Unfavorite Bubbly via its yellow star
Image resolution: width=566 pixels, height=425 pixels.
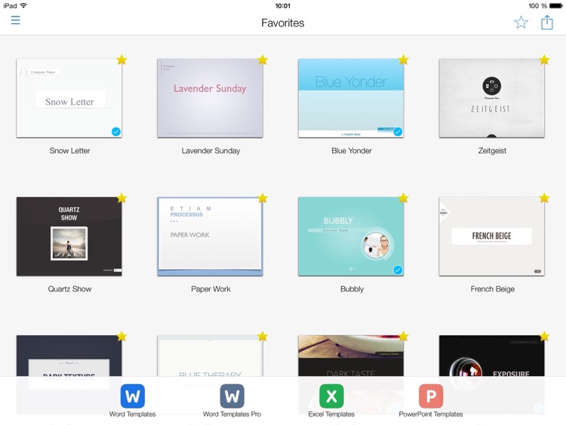(x=403, y=198)
